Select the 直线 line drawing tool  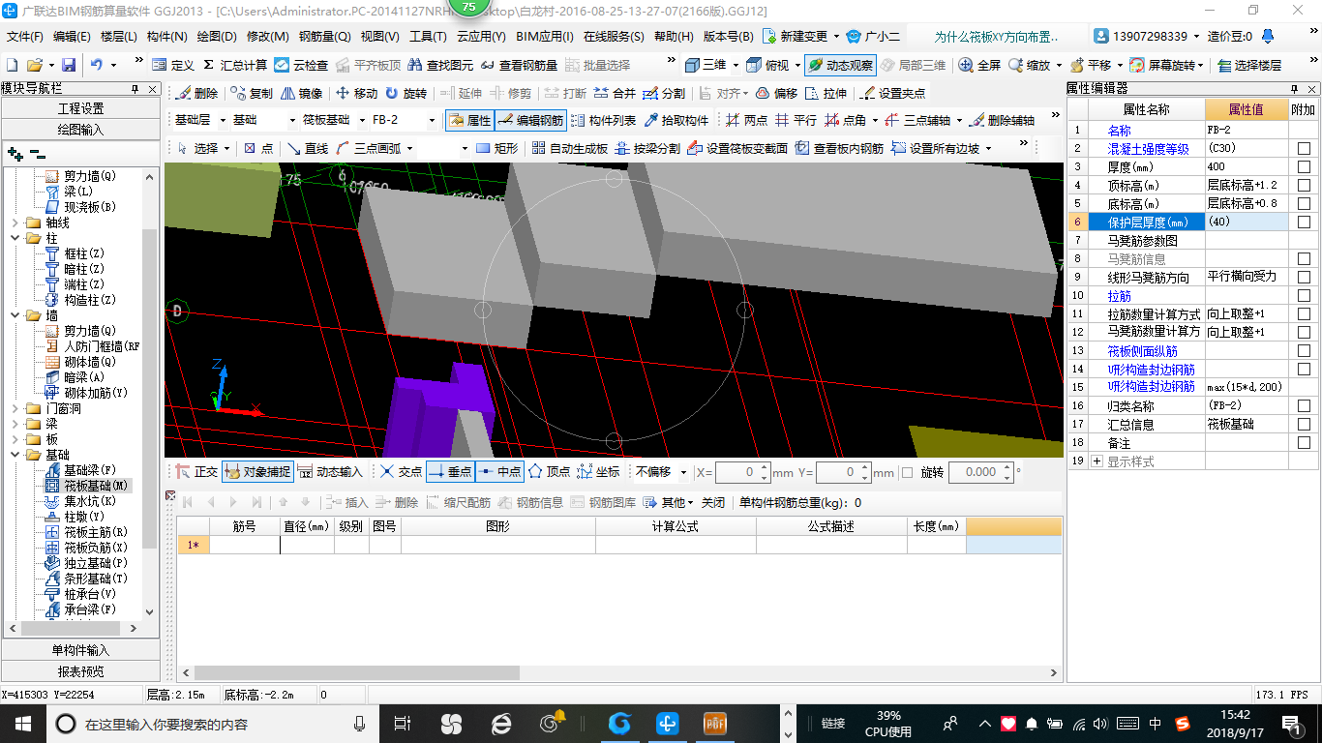click(x=308, y=148)
